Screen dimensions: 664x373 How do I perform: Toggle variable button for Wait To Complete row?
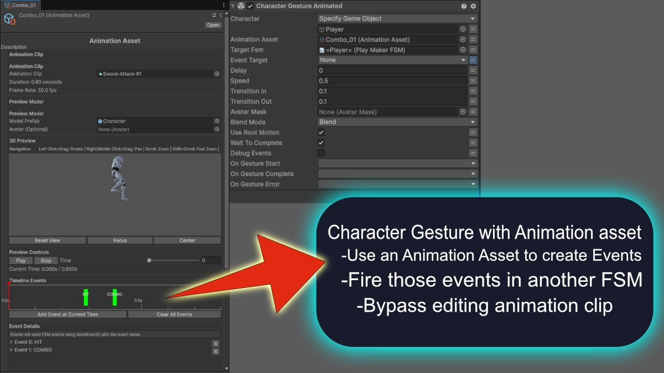(x=473, y=143)
